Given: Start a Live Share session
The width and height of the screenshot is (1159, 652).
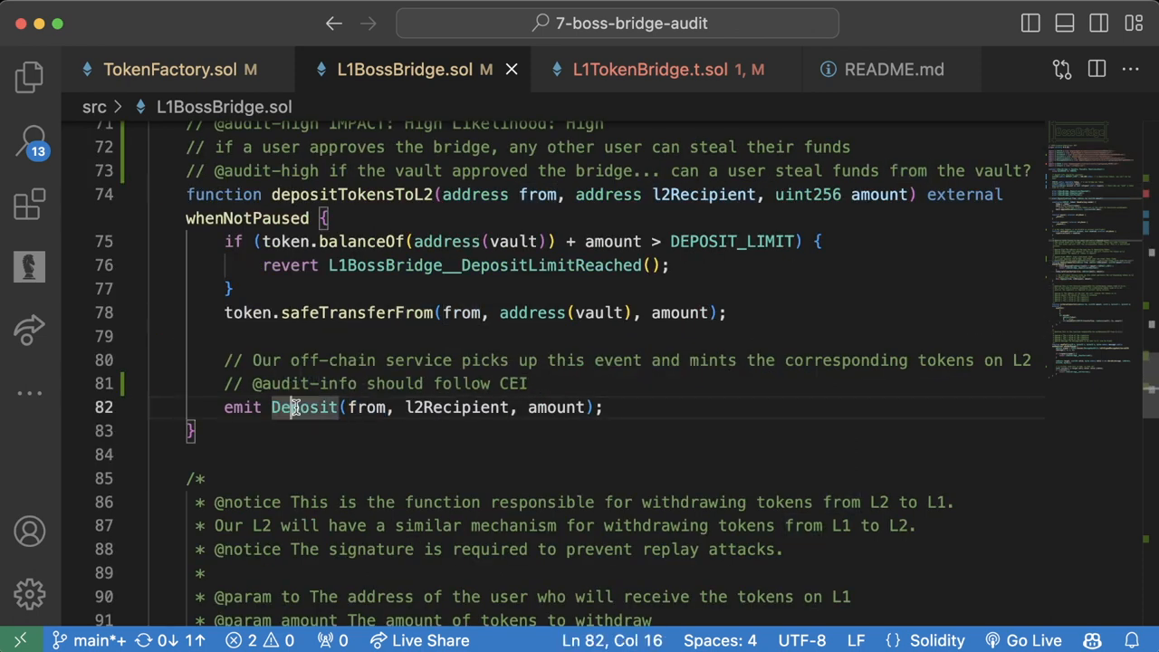Looking at the screenshot, I should [419, 640].
